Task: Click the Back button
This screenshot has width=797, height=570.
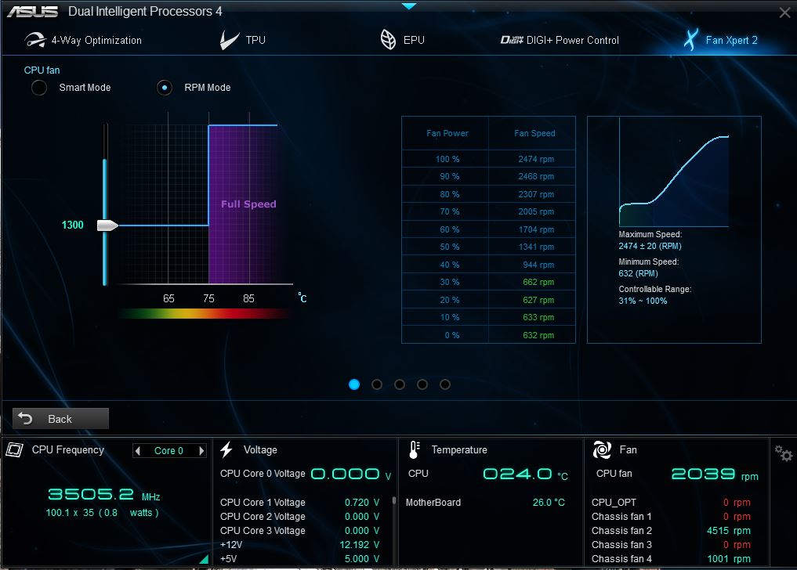Action: coord(60,419)
